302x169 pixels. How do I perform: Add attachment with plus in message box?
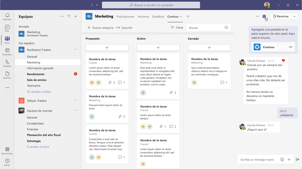click(289, 159)
